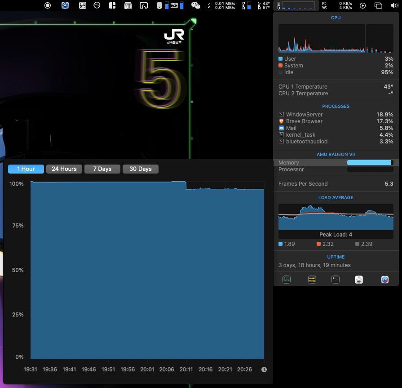Click the Frames Per Second row

336,184
